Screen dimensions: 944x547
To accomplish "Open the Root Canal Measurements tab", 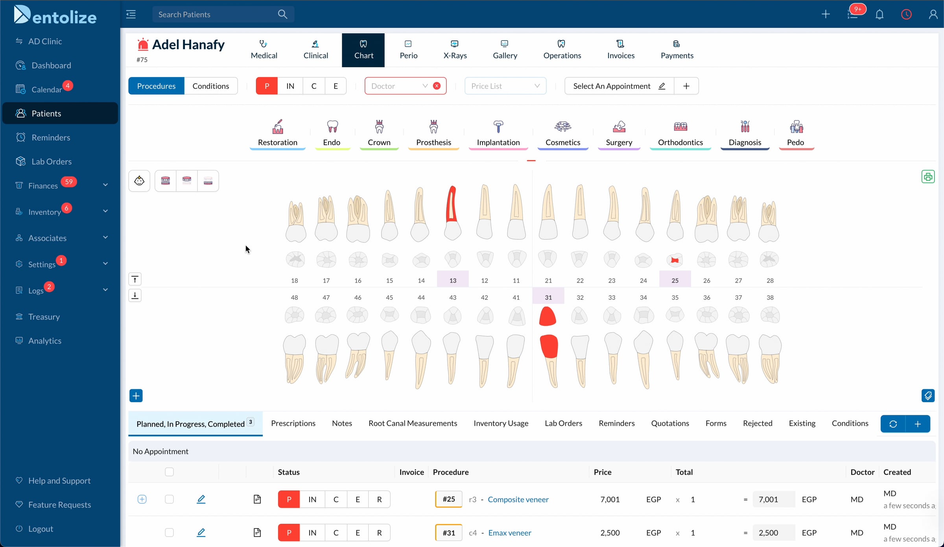I will pos(413,423).
